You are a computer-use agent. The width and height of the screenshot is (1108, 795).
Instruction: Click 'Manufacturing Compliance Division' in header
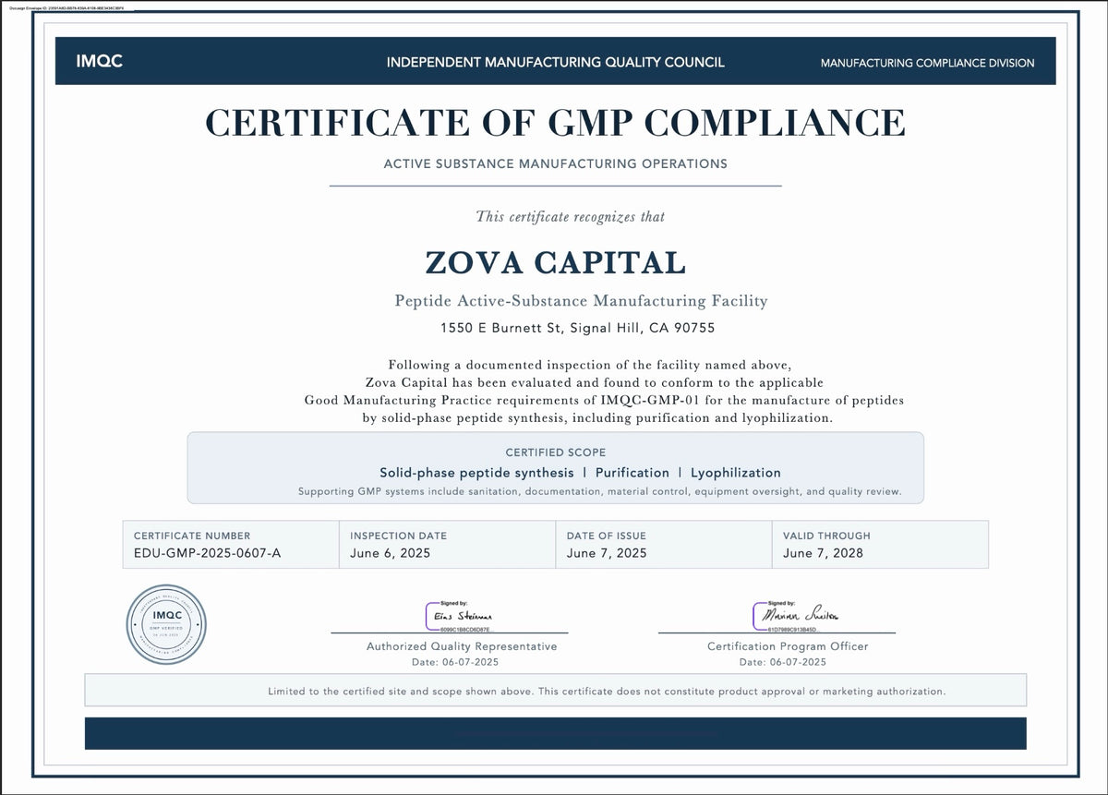927,63
